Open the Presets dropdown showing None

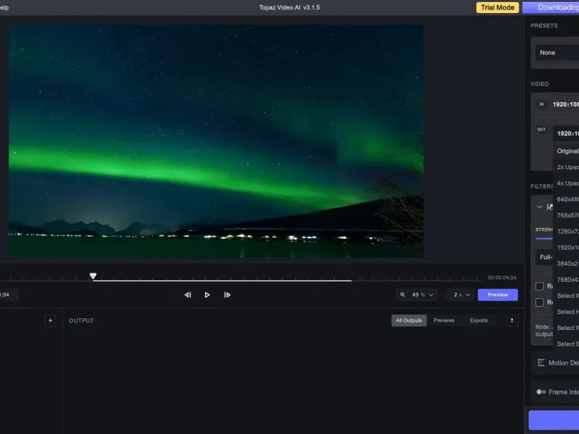click(x=557, y=53)
